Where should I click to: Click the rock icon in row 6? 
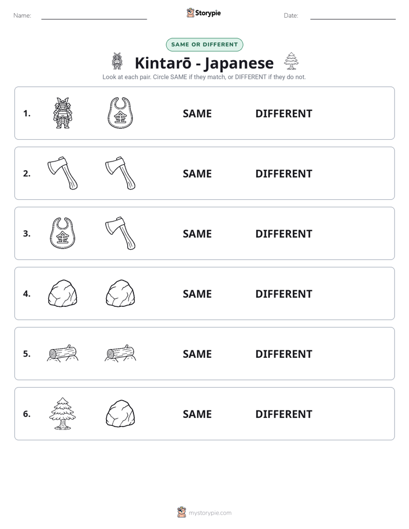point(120,413)
